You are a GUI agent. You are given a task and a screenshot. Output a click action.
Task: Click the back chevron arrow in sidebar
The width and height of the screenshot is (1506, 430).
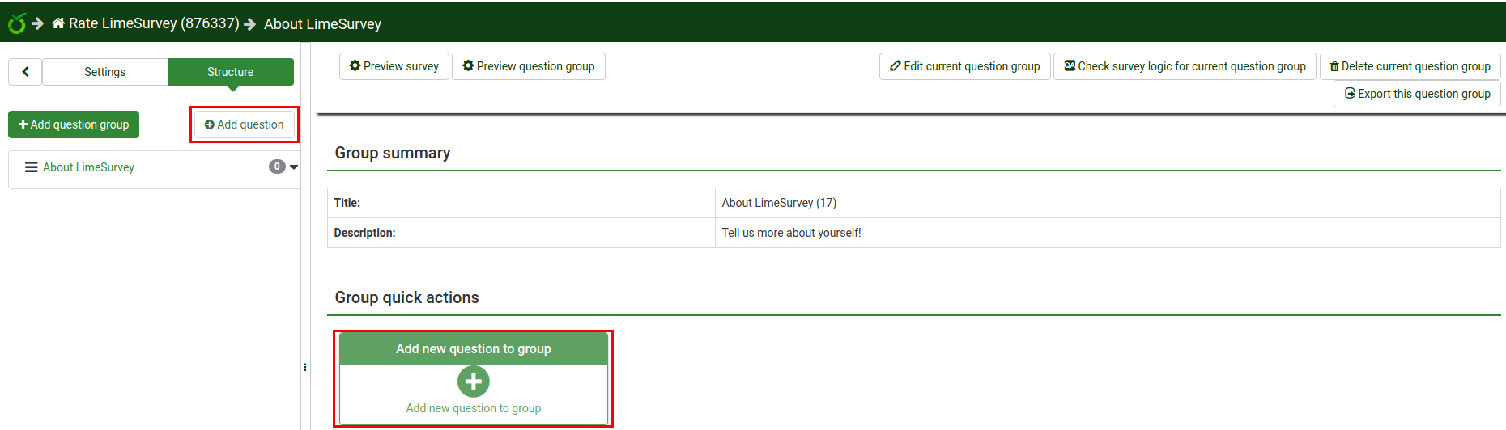[25, 72]
